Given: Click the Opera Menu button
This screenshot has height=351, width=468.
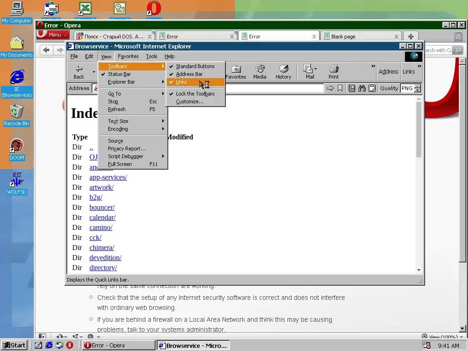Looking at the screenshot, I should point(53,35).
